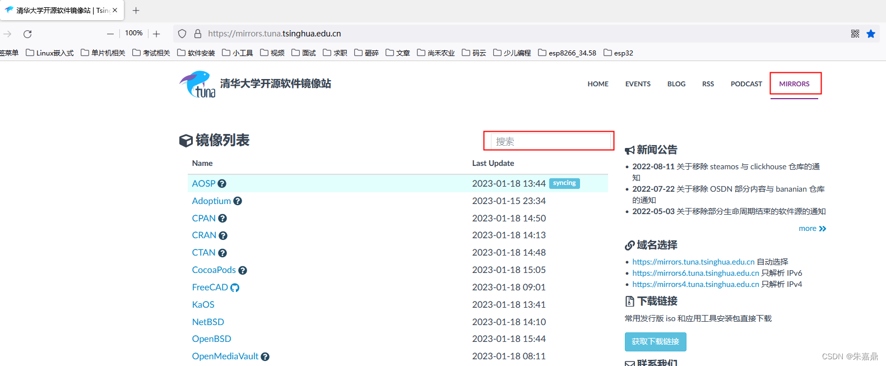The width and height of the screenshot is (886, 366).
Task: Click the 2022-05-03 news item
Action: click(729, 212)
